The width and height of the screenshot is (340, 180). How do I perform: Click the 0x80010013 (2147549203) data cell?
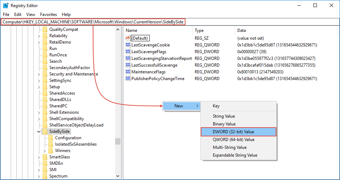tap(260, 72)
